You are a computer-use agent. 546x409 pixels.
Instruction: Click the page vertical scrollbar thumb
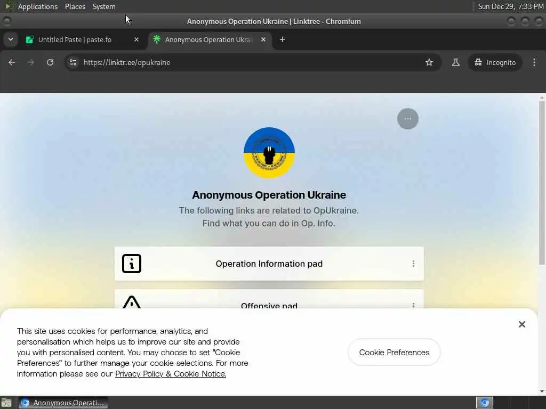coord(542,183)
